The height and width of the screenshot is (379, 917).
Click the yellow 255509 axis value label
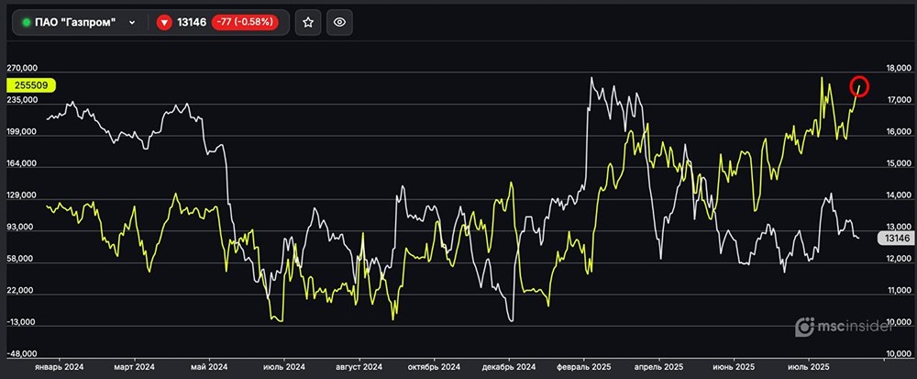click(31, 85)
